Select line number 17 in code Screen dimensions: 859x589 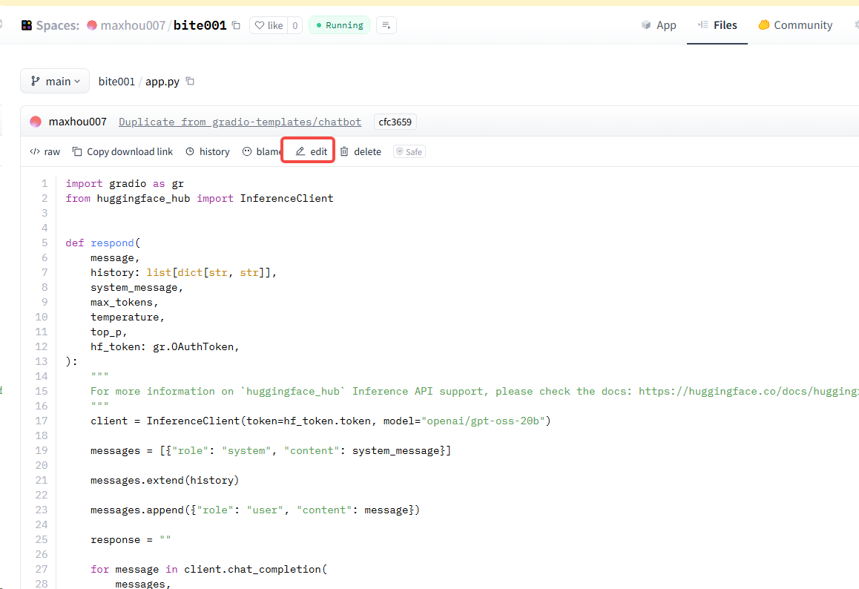pyautogui.click(x=42, y=421)
